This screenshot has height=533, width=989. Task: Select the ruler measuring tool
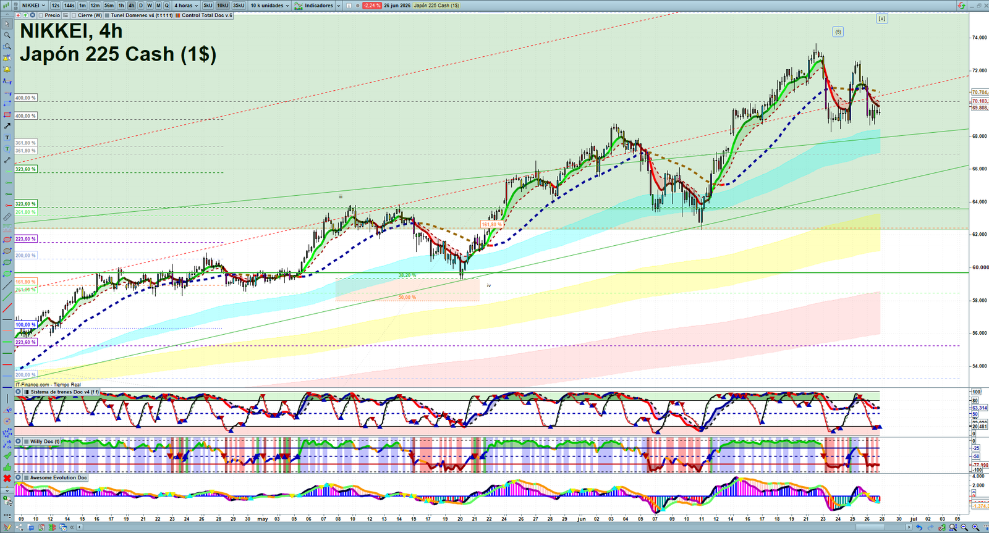point(7,216)
